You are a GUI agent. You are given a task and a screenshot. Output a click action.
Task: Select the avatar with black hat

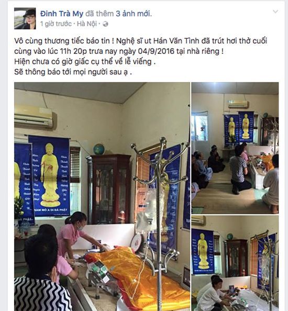click(x=25, y=18)
